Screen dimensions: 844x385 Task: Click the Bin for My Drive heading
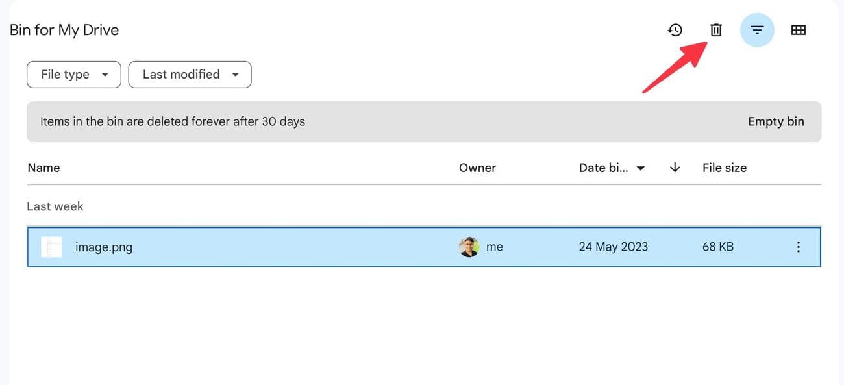pos(64,29)
